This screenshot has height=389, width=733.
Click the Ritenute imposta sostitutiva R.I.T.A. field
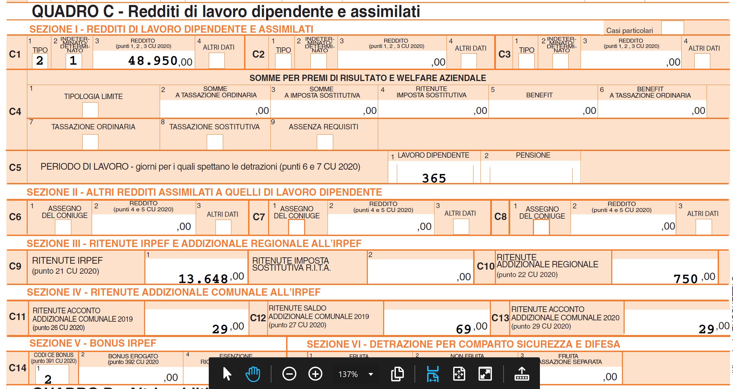point(420,271)
